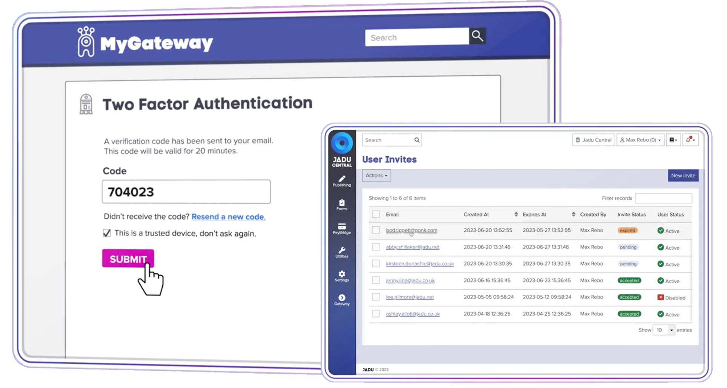The width and height of the screenshot is (727, 388).
Task: Open the Show entries count dropdown
Action: tap(664, 330)
